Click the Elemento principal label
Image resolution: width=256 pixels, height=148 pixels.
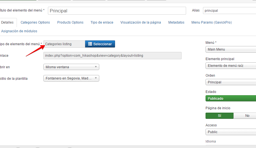pyautogui.click(x=220, y=59)
